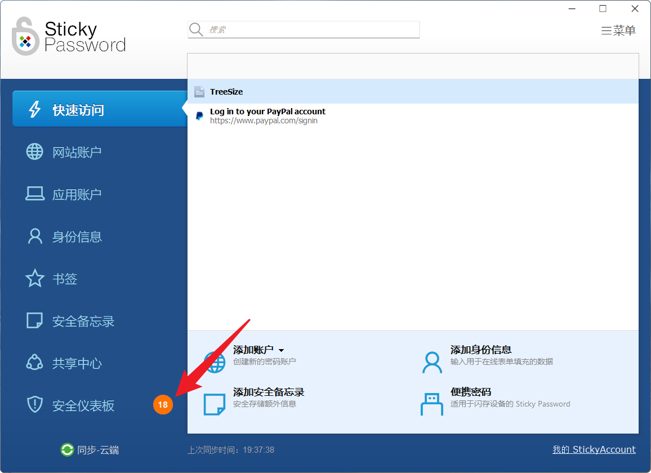Open the 共享中心 section

77,363
